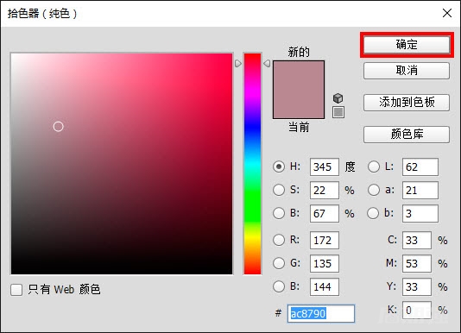Click the M magenta field showing 53
The image size is (461, 333).
coord(417,263)
